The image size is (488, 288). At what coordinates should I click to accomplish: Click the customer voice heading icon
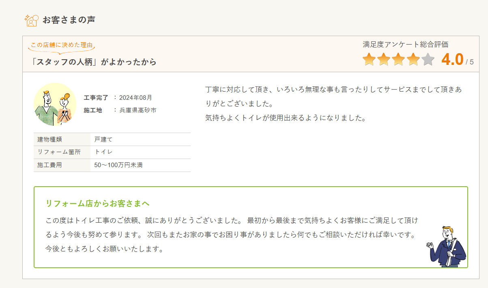coord(31,20)
